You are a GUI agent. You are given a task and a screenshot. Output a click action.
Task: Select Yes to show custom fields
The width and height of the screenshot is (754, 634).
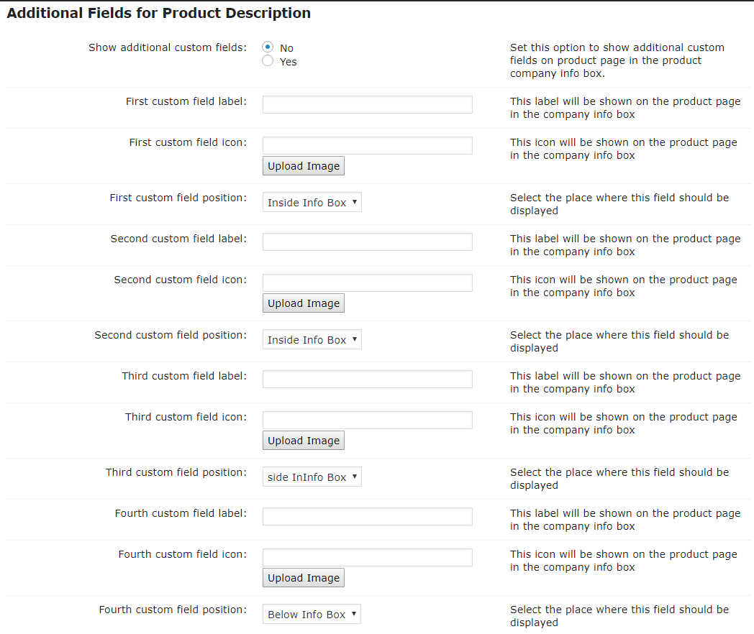[268, 61]
